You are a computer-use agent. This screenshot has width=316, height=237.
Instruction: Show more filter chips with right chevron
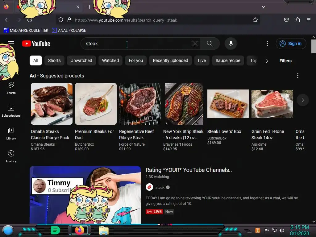click(267, 61)
